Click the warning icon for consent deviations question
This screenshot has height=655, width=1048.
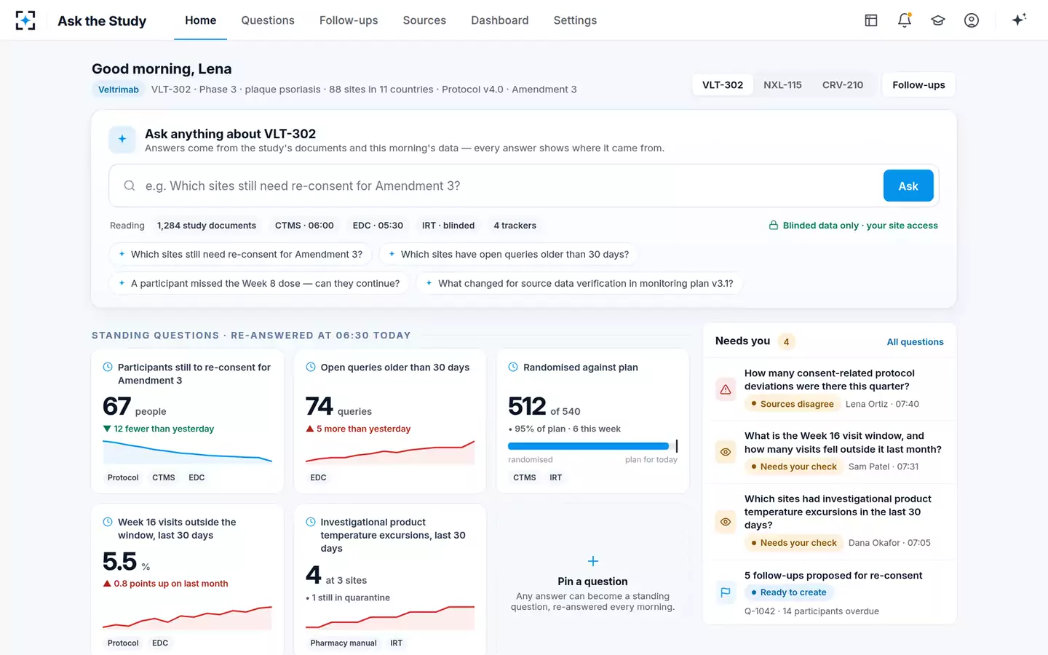coord(726,389)
